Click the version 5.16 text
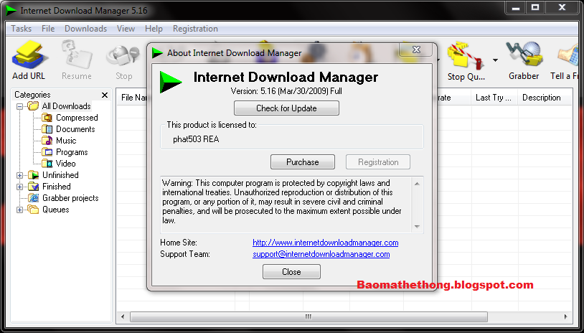 [286, 91]
